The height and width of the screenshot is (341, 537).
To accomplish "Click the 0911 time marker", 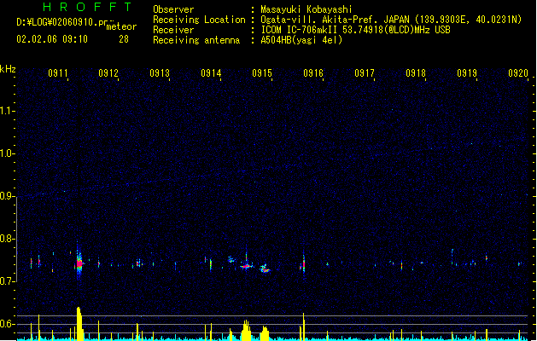I will coord(58,72).
